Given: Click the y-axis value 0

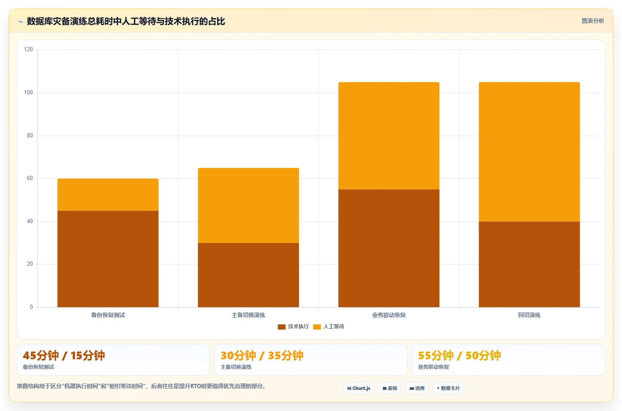Looking at the screenshot, I should click(31, 307).
